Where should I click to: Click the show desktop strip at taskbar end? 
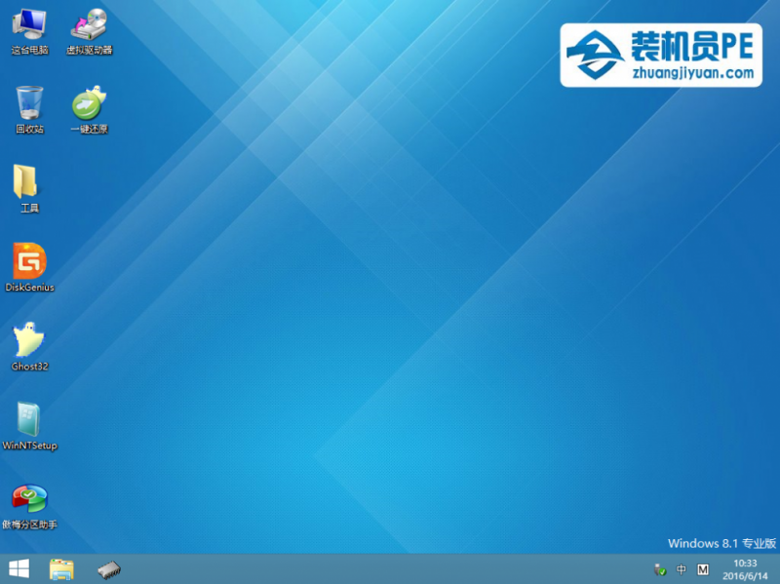777,569
